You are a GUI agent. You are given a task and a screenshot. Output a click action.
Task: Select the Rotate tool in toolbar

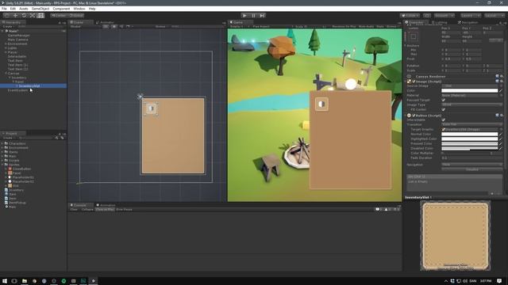coord(24,16)
